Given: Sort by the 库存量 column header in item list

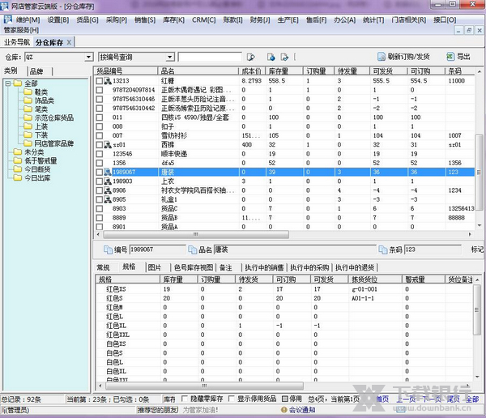Looking at the screenshot, I should (284, 71).
